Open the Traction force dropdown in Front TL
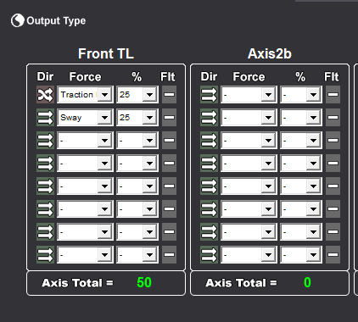Image resolution: width=358 pixels, height=322 pixels. 85,95
